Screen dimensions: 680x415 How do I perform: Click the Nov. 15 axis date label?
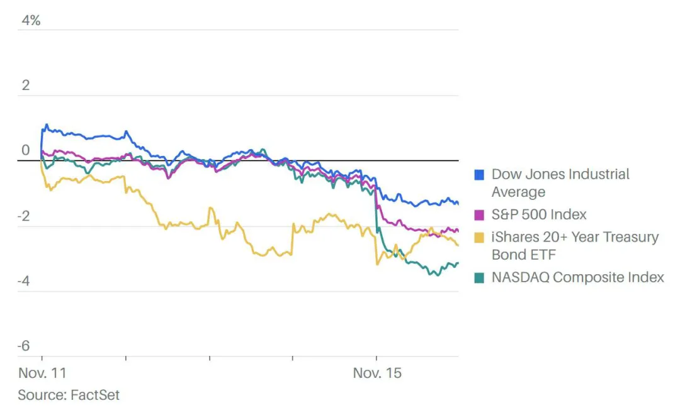(x=377, y=373)
